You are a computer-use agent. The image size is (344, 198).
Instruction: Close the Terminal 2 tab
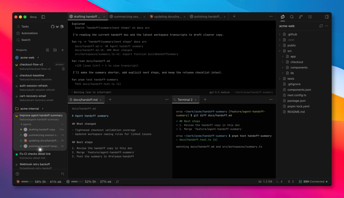(196, 100)
